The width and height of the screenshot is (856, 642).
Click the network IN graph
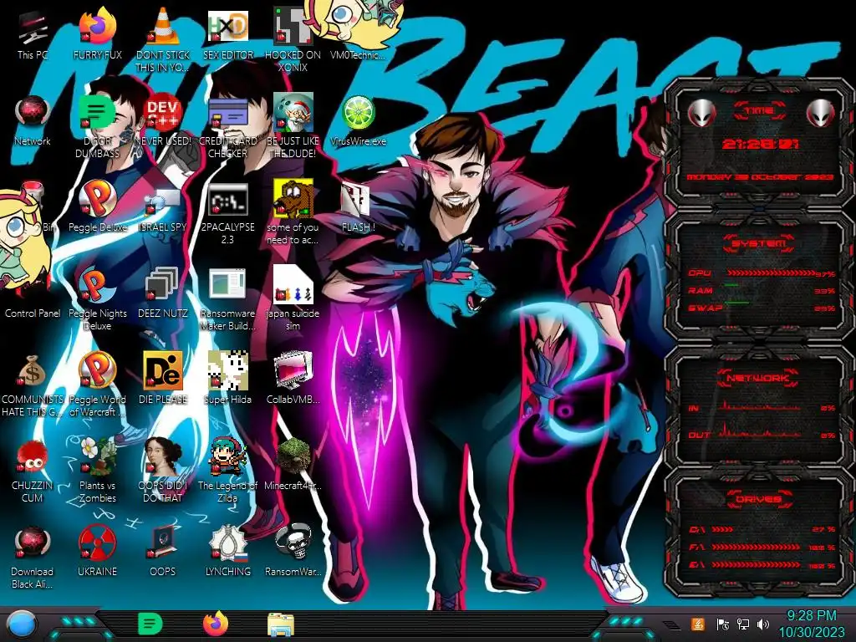click(x=761, y=405)
